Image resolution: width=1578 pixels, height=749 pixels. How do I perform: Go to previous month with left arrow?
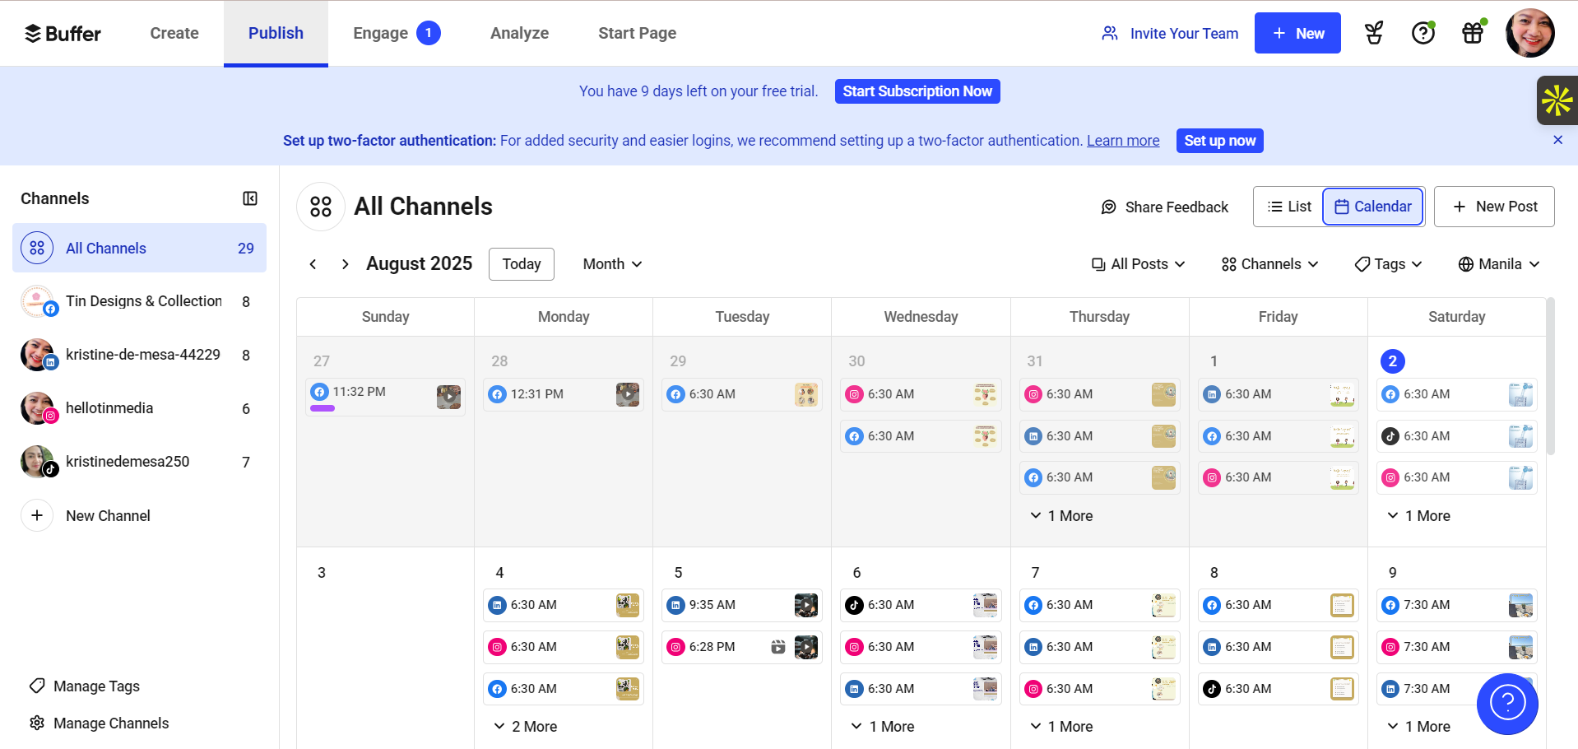(313, 264)
